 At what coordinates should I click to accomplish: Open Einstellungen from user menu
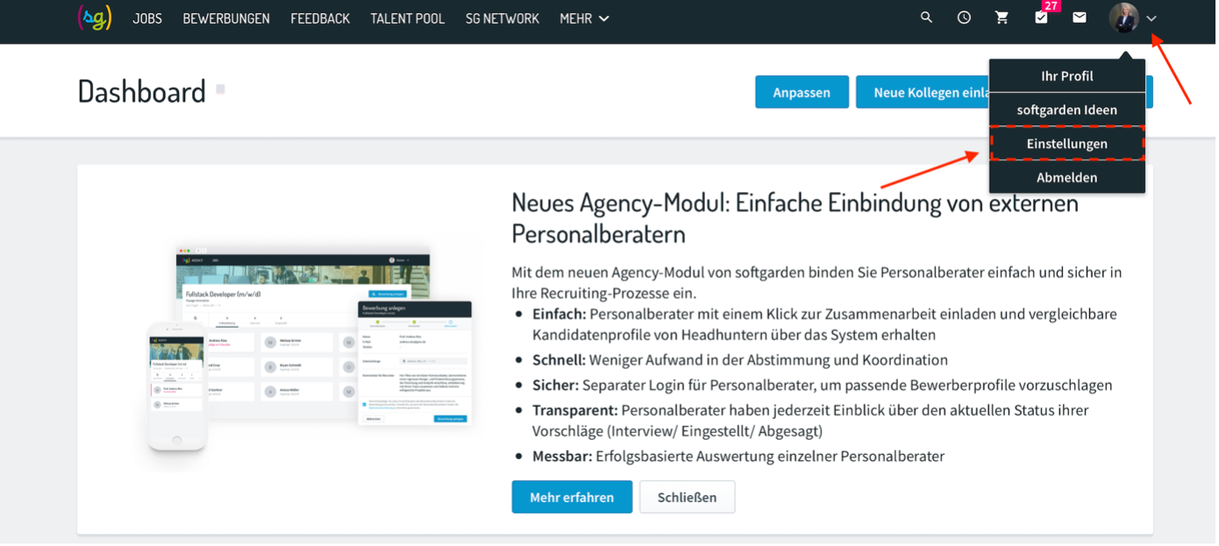click(x=1069, y=144)
